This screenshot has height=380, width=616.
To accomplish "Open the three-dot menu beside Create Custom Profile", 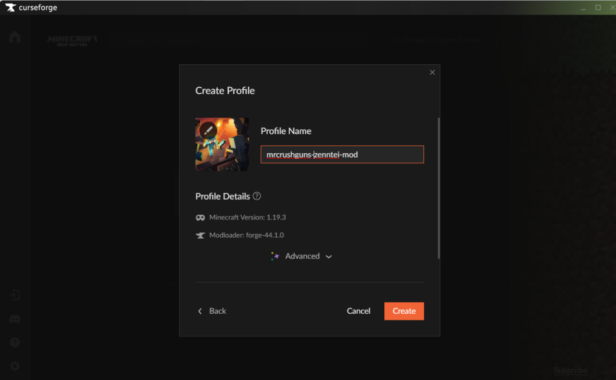I will [x=497, y=40].
